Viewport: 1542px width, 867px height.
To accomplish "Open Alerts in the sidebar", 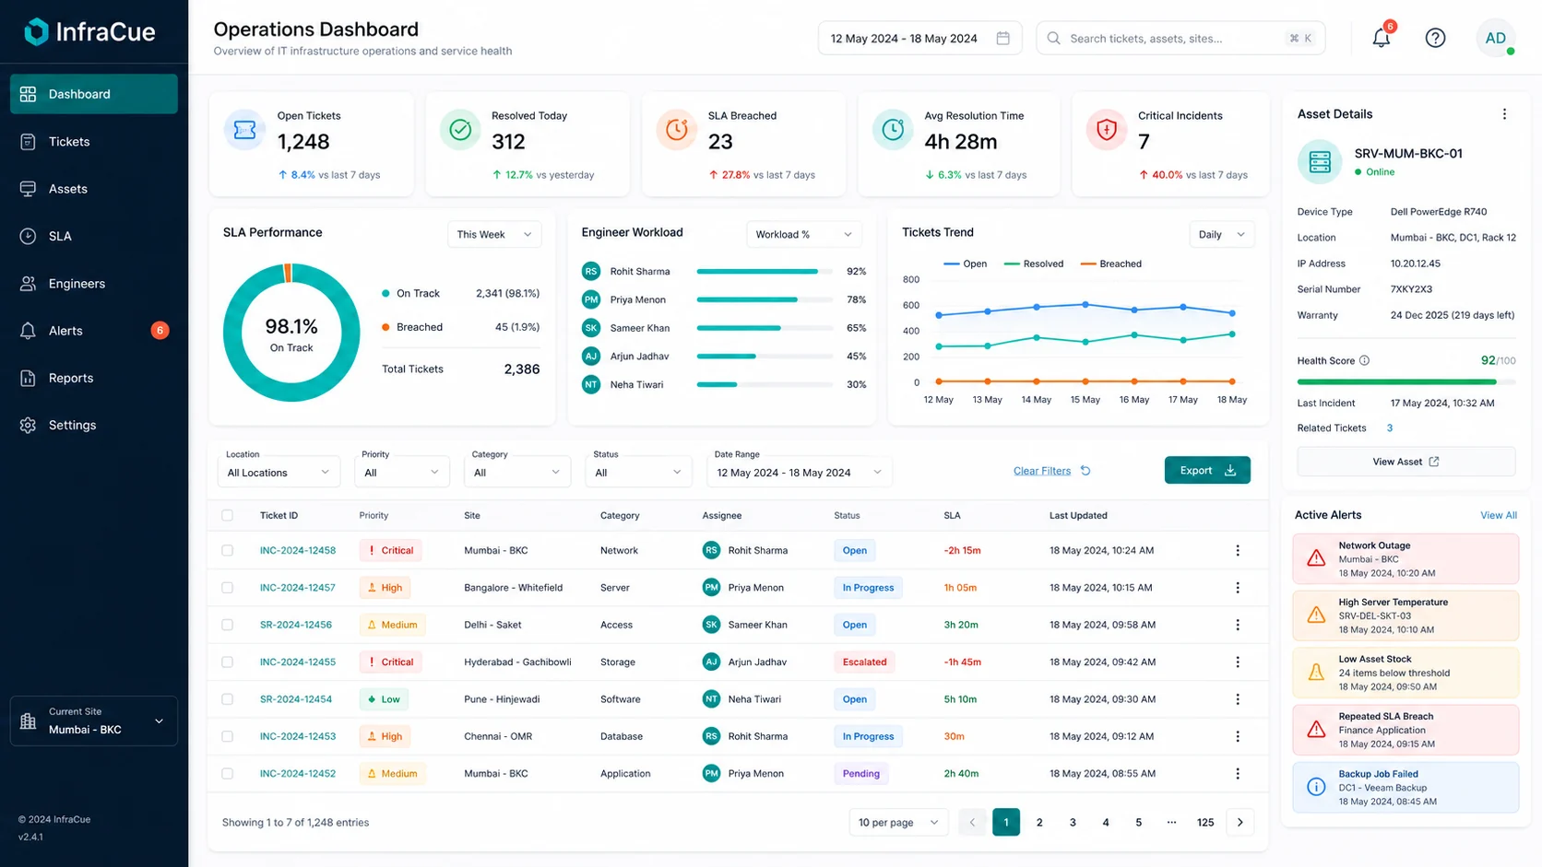I will (x=94, y=331).
